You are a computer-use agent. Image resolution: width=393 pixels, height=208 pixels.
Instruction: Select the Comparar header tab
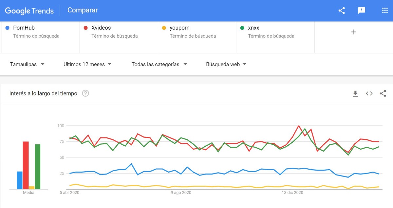tap(83, 10)
